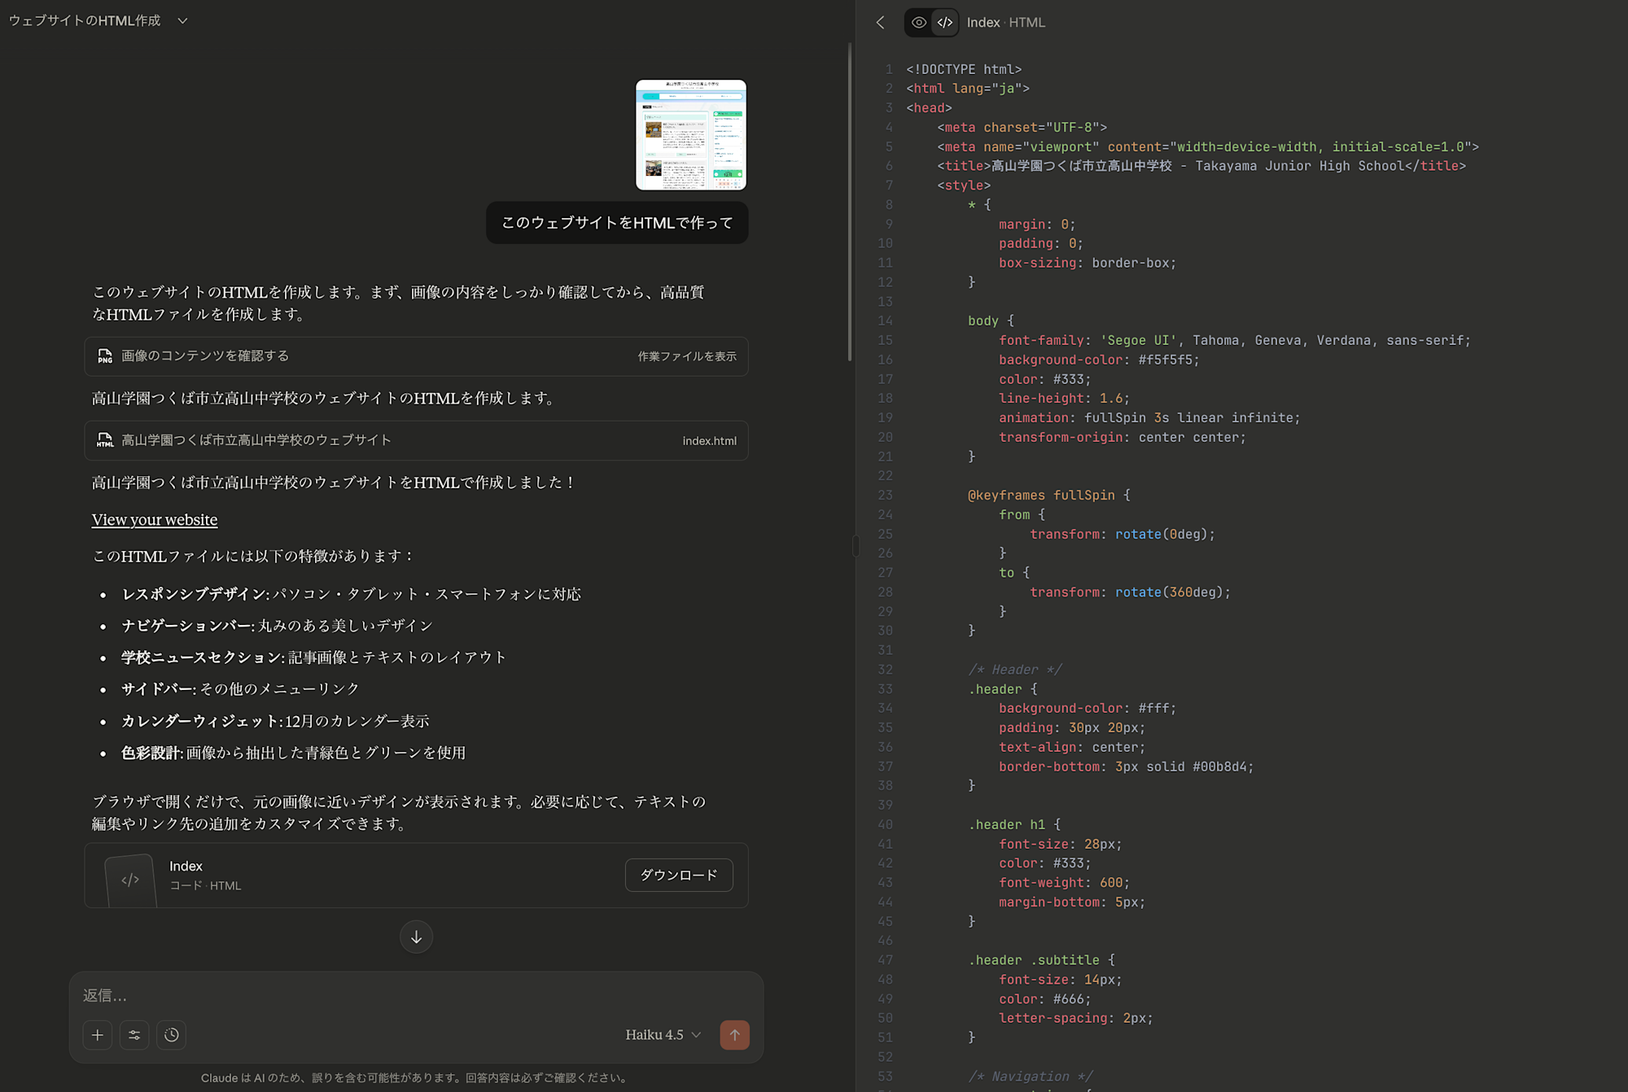Expand 画像のコンテンツを確認する step
This screenshot has height=1092, width=1628.
point(205,356)
